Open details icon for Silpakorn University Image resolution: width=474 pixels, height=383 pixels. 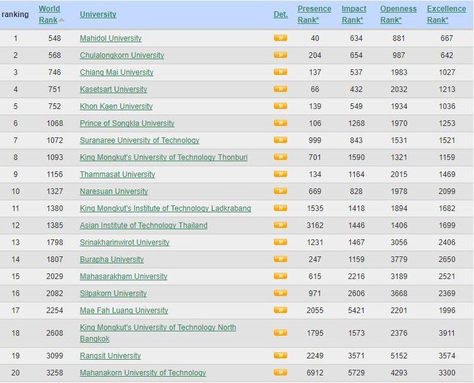click(x=280, y=293)
